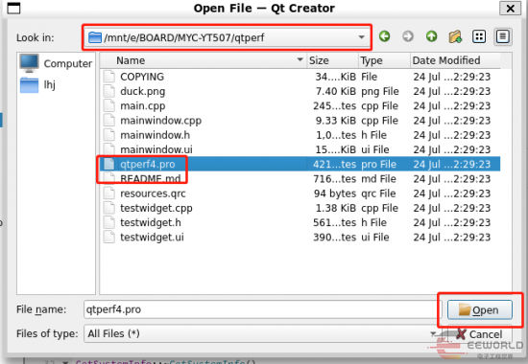Expand the Look in path dropdown
This screenshot has height=364, width=528.
point(361,37)
